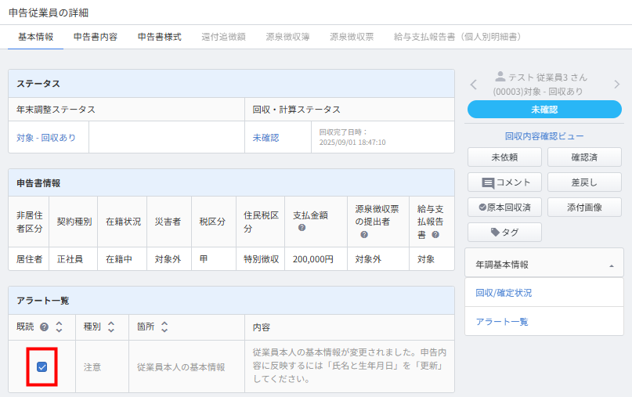The height and width of the screenshot is (397, 632).
Task: Open help icon under 源泉徴収票の提出者
Action: 364,235
